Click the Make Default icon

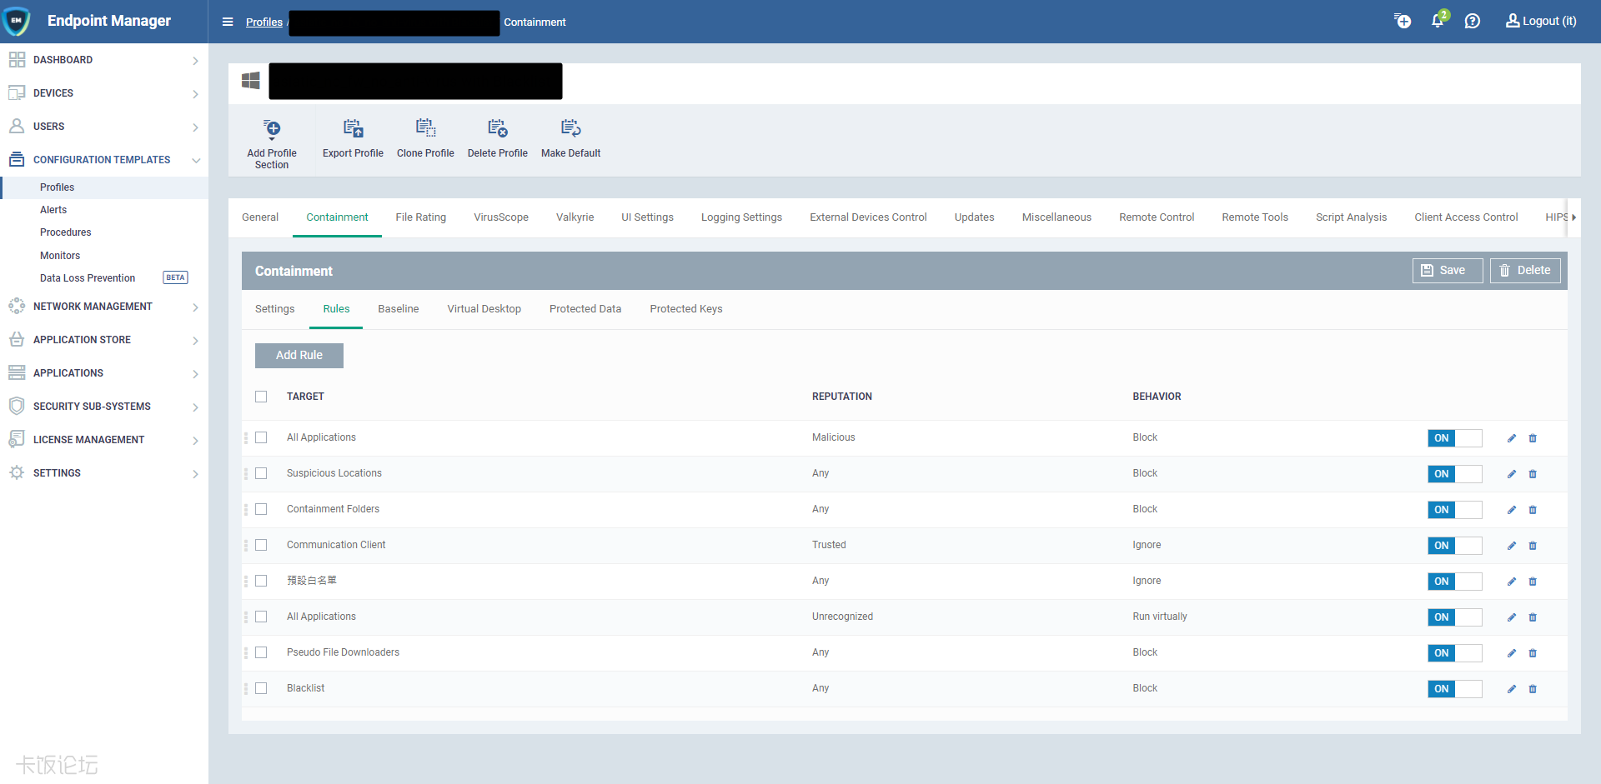click(x=570, y=128)
